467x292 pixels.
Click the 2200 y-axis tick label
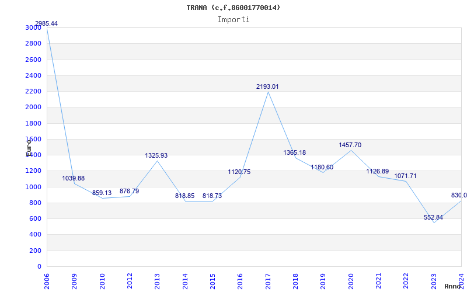pos(33,92)
